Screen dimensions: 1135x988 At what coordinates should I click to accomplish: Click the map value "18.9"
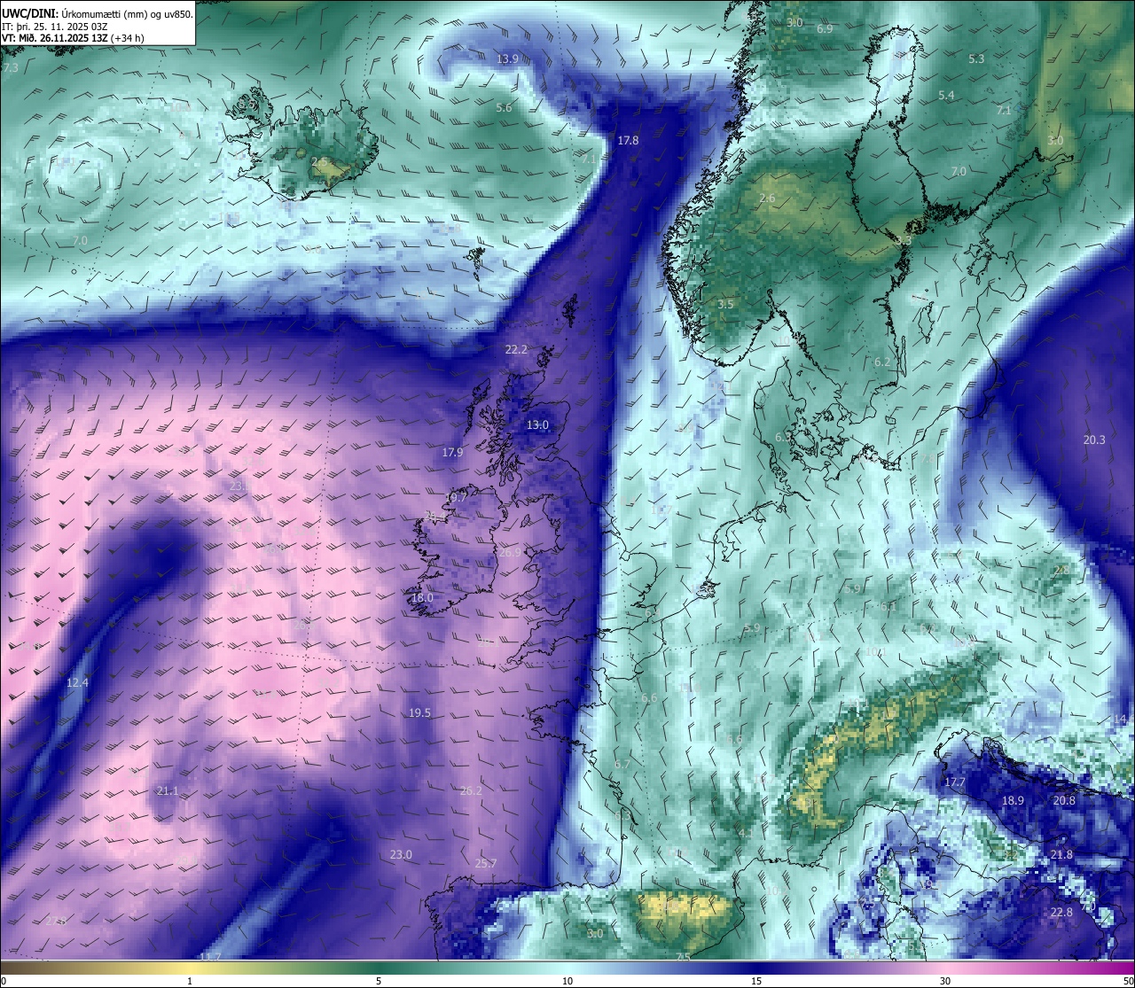(x=1013, y=800)
